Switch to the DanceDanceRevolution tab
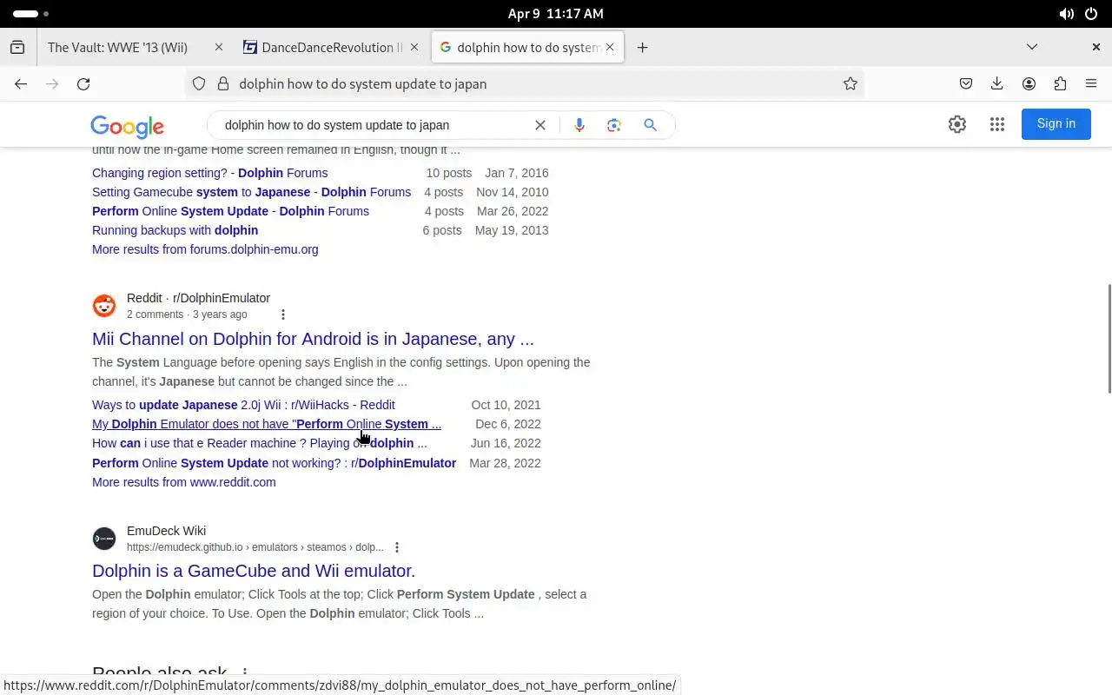Viewport: 1112px width, 695px height. coord(323,48)
